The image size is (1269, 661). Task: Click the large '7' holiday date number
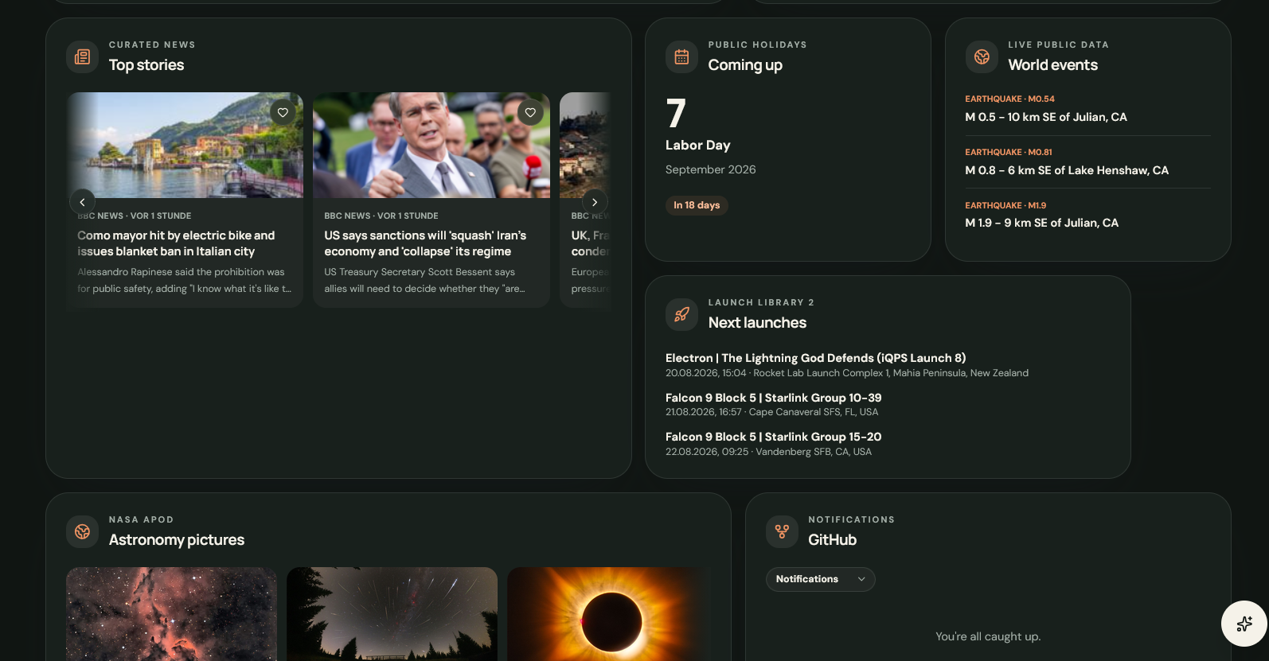pyautogui.click(x=676, y=113)
